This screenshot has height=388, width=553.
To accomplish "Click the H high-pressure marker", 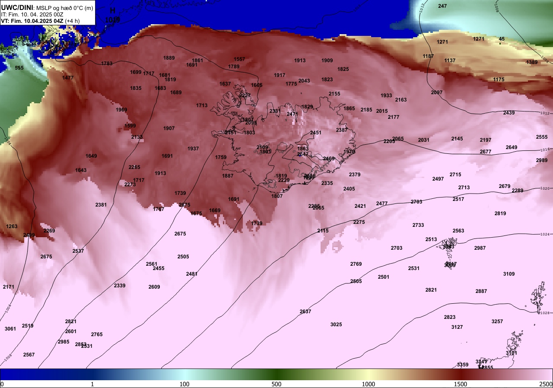I will [113, 10].
